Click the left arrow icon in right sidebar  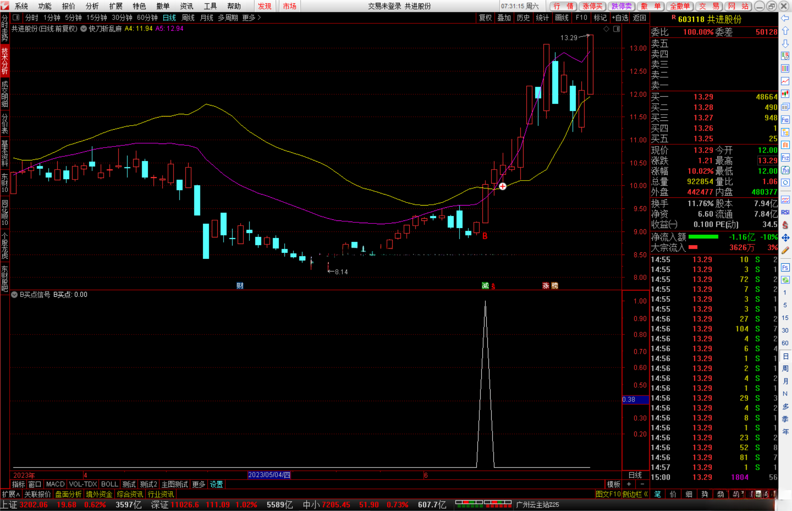[785, 18]
